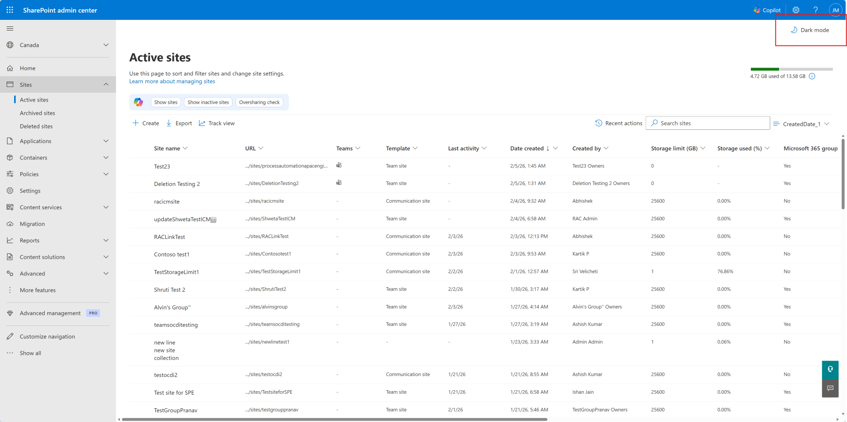Open the RACLinkTest site name
847x422 pixels.
tap(169, 237)
